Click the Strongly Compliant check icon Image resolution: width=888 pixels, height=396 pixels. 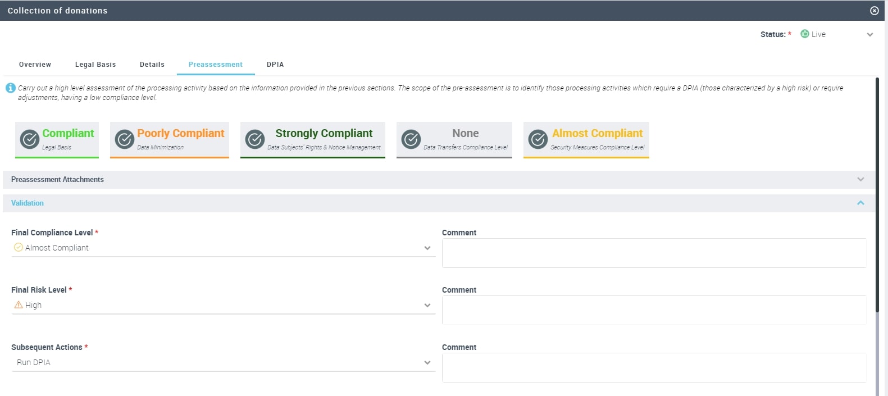[255, 139]
